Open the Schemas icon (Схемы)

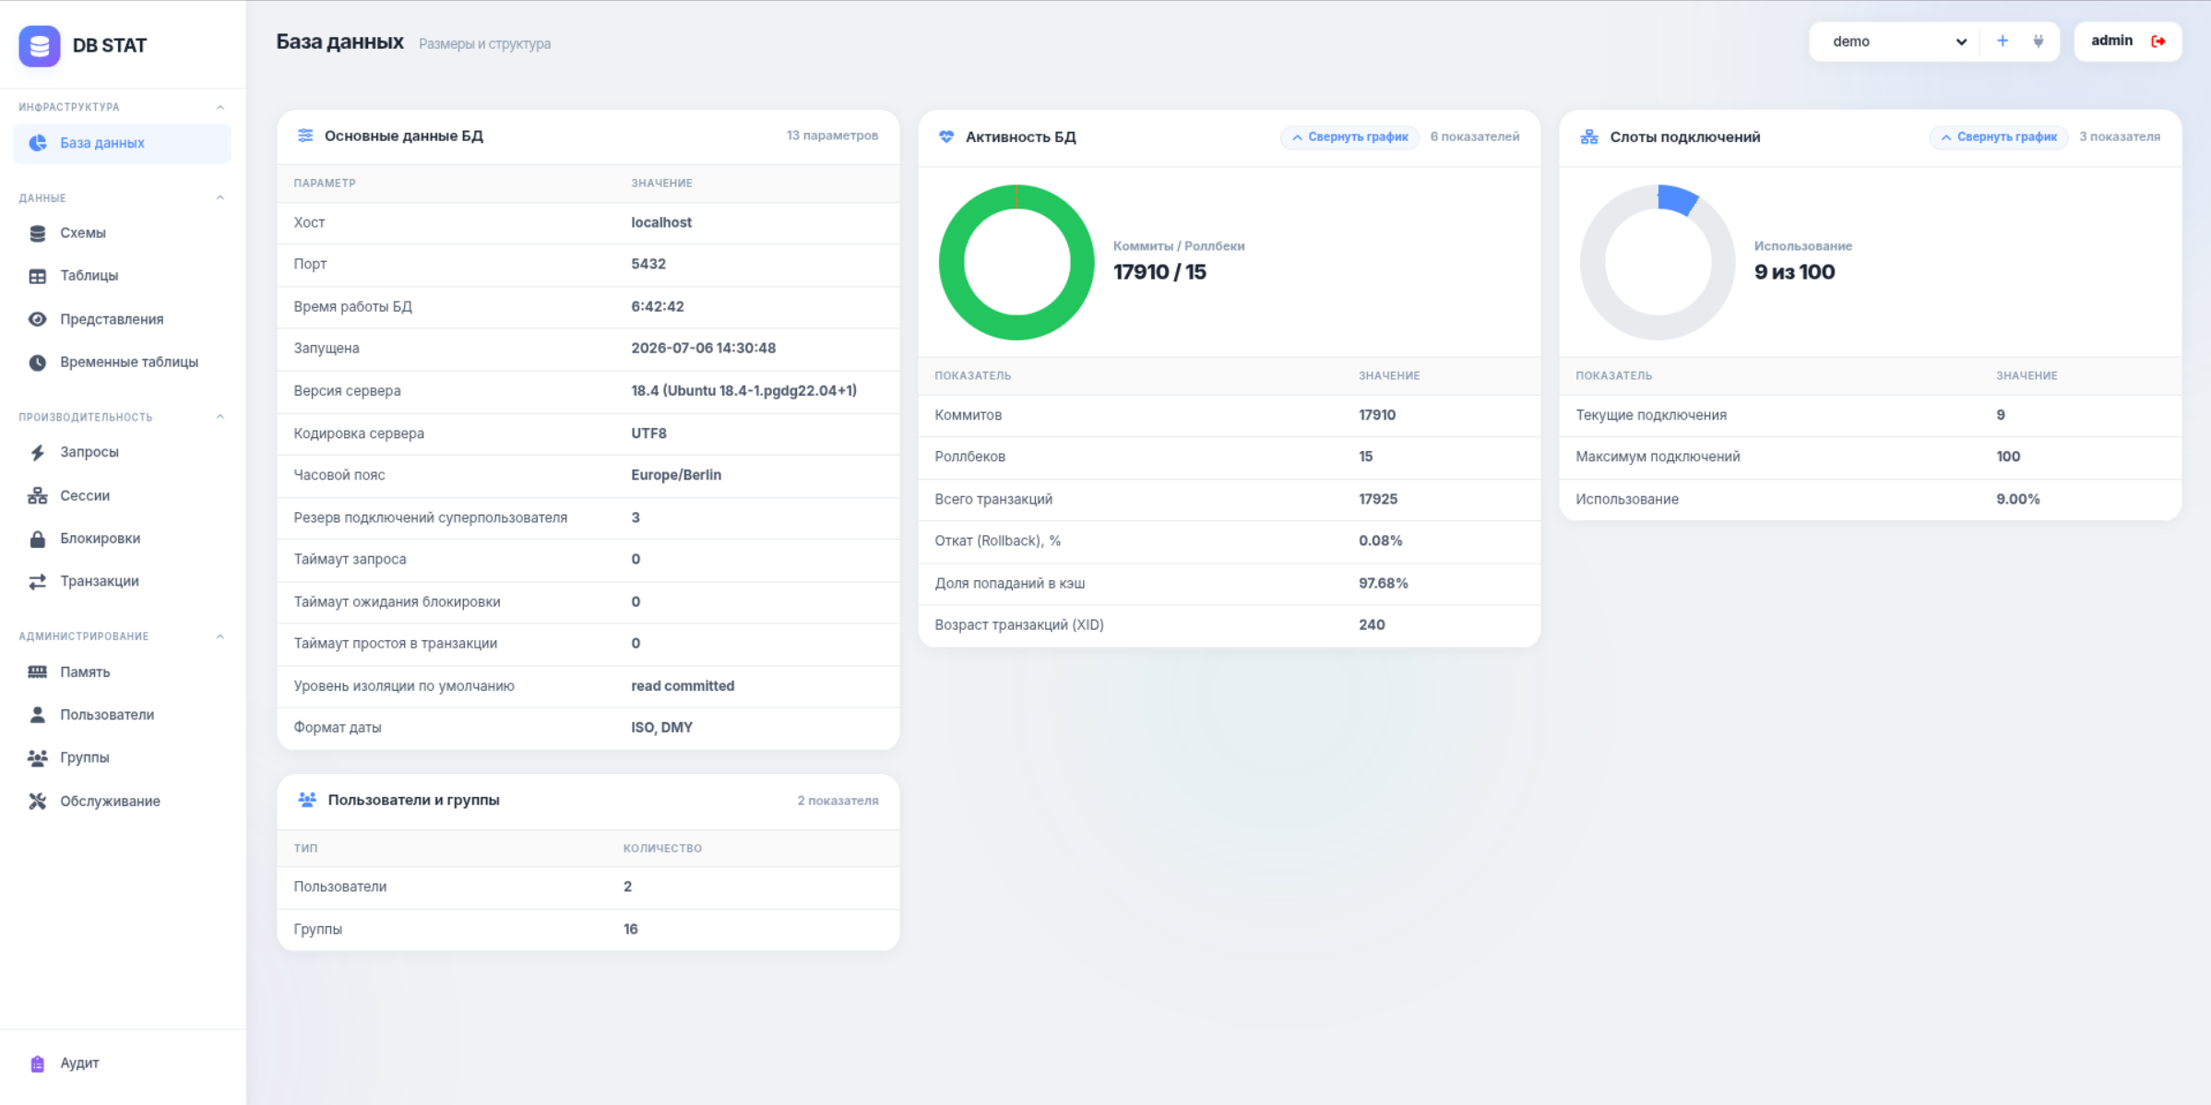(x=37, y=233)
